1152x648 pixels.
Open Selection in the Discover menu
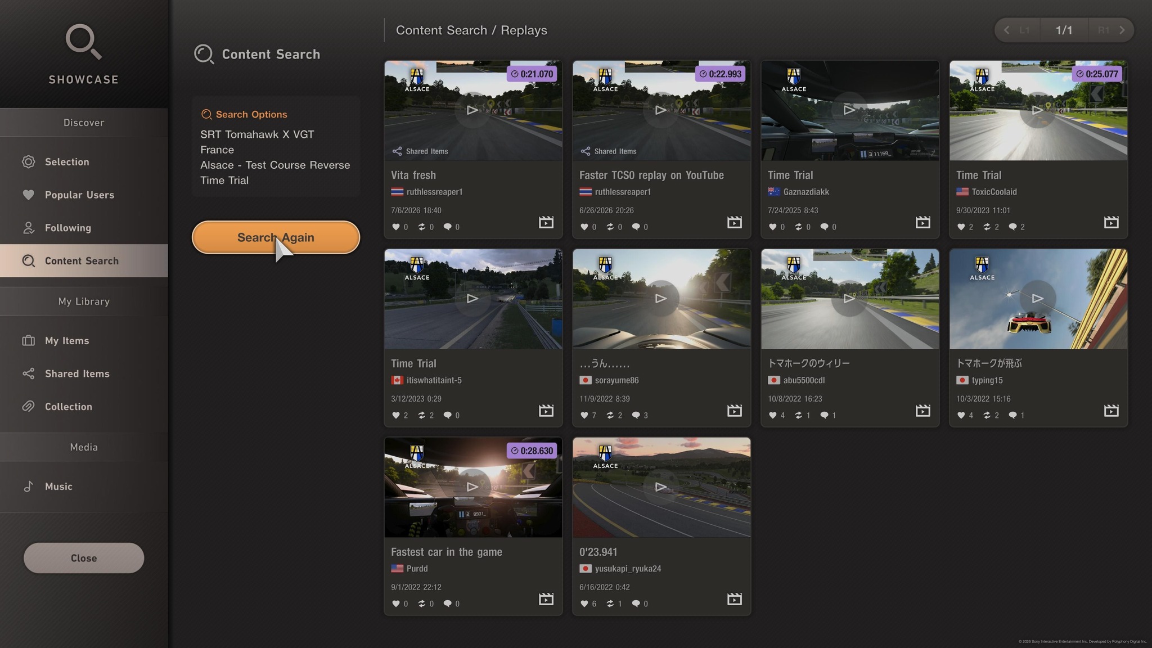pyautogui.click(x=84, y=162)
